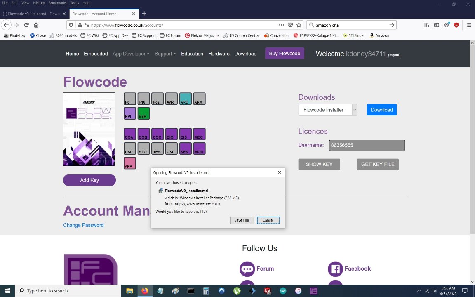Select the CSI component pack icon
The image size is (475, 297).
[x=172, y=148]
